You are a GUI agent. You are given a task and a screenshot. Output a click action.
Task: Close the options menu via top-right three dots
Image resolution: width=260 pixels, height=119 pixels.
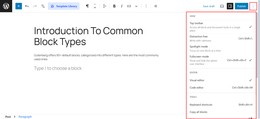click(253, 6)
